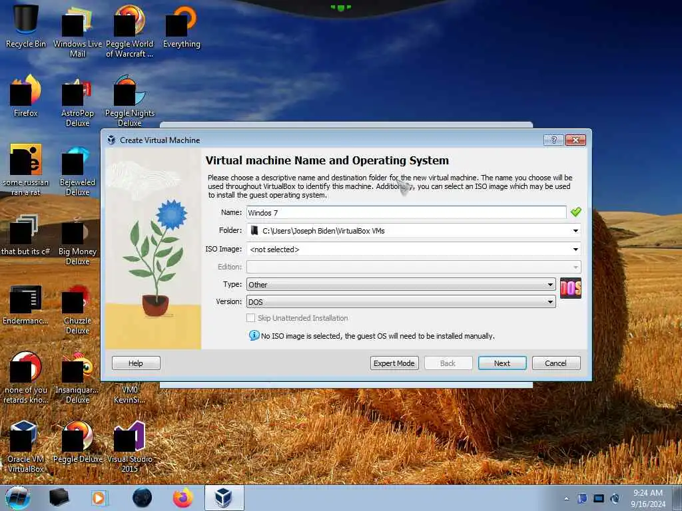
Task: Expand the Folder dropdown
Action: (x=575, y=231)
